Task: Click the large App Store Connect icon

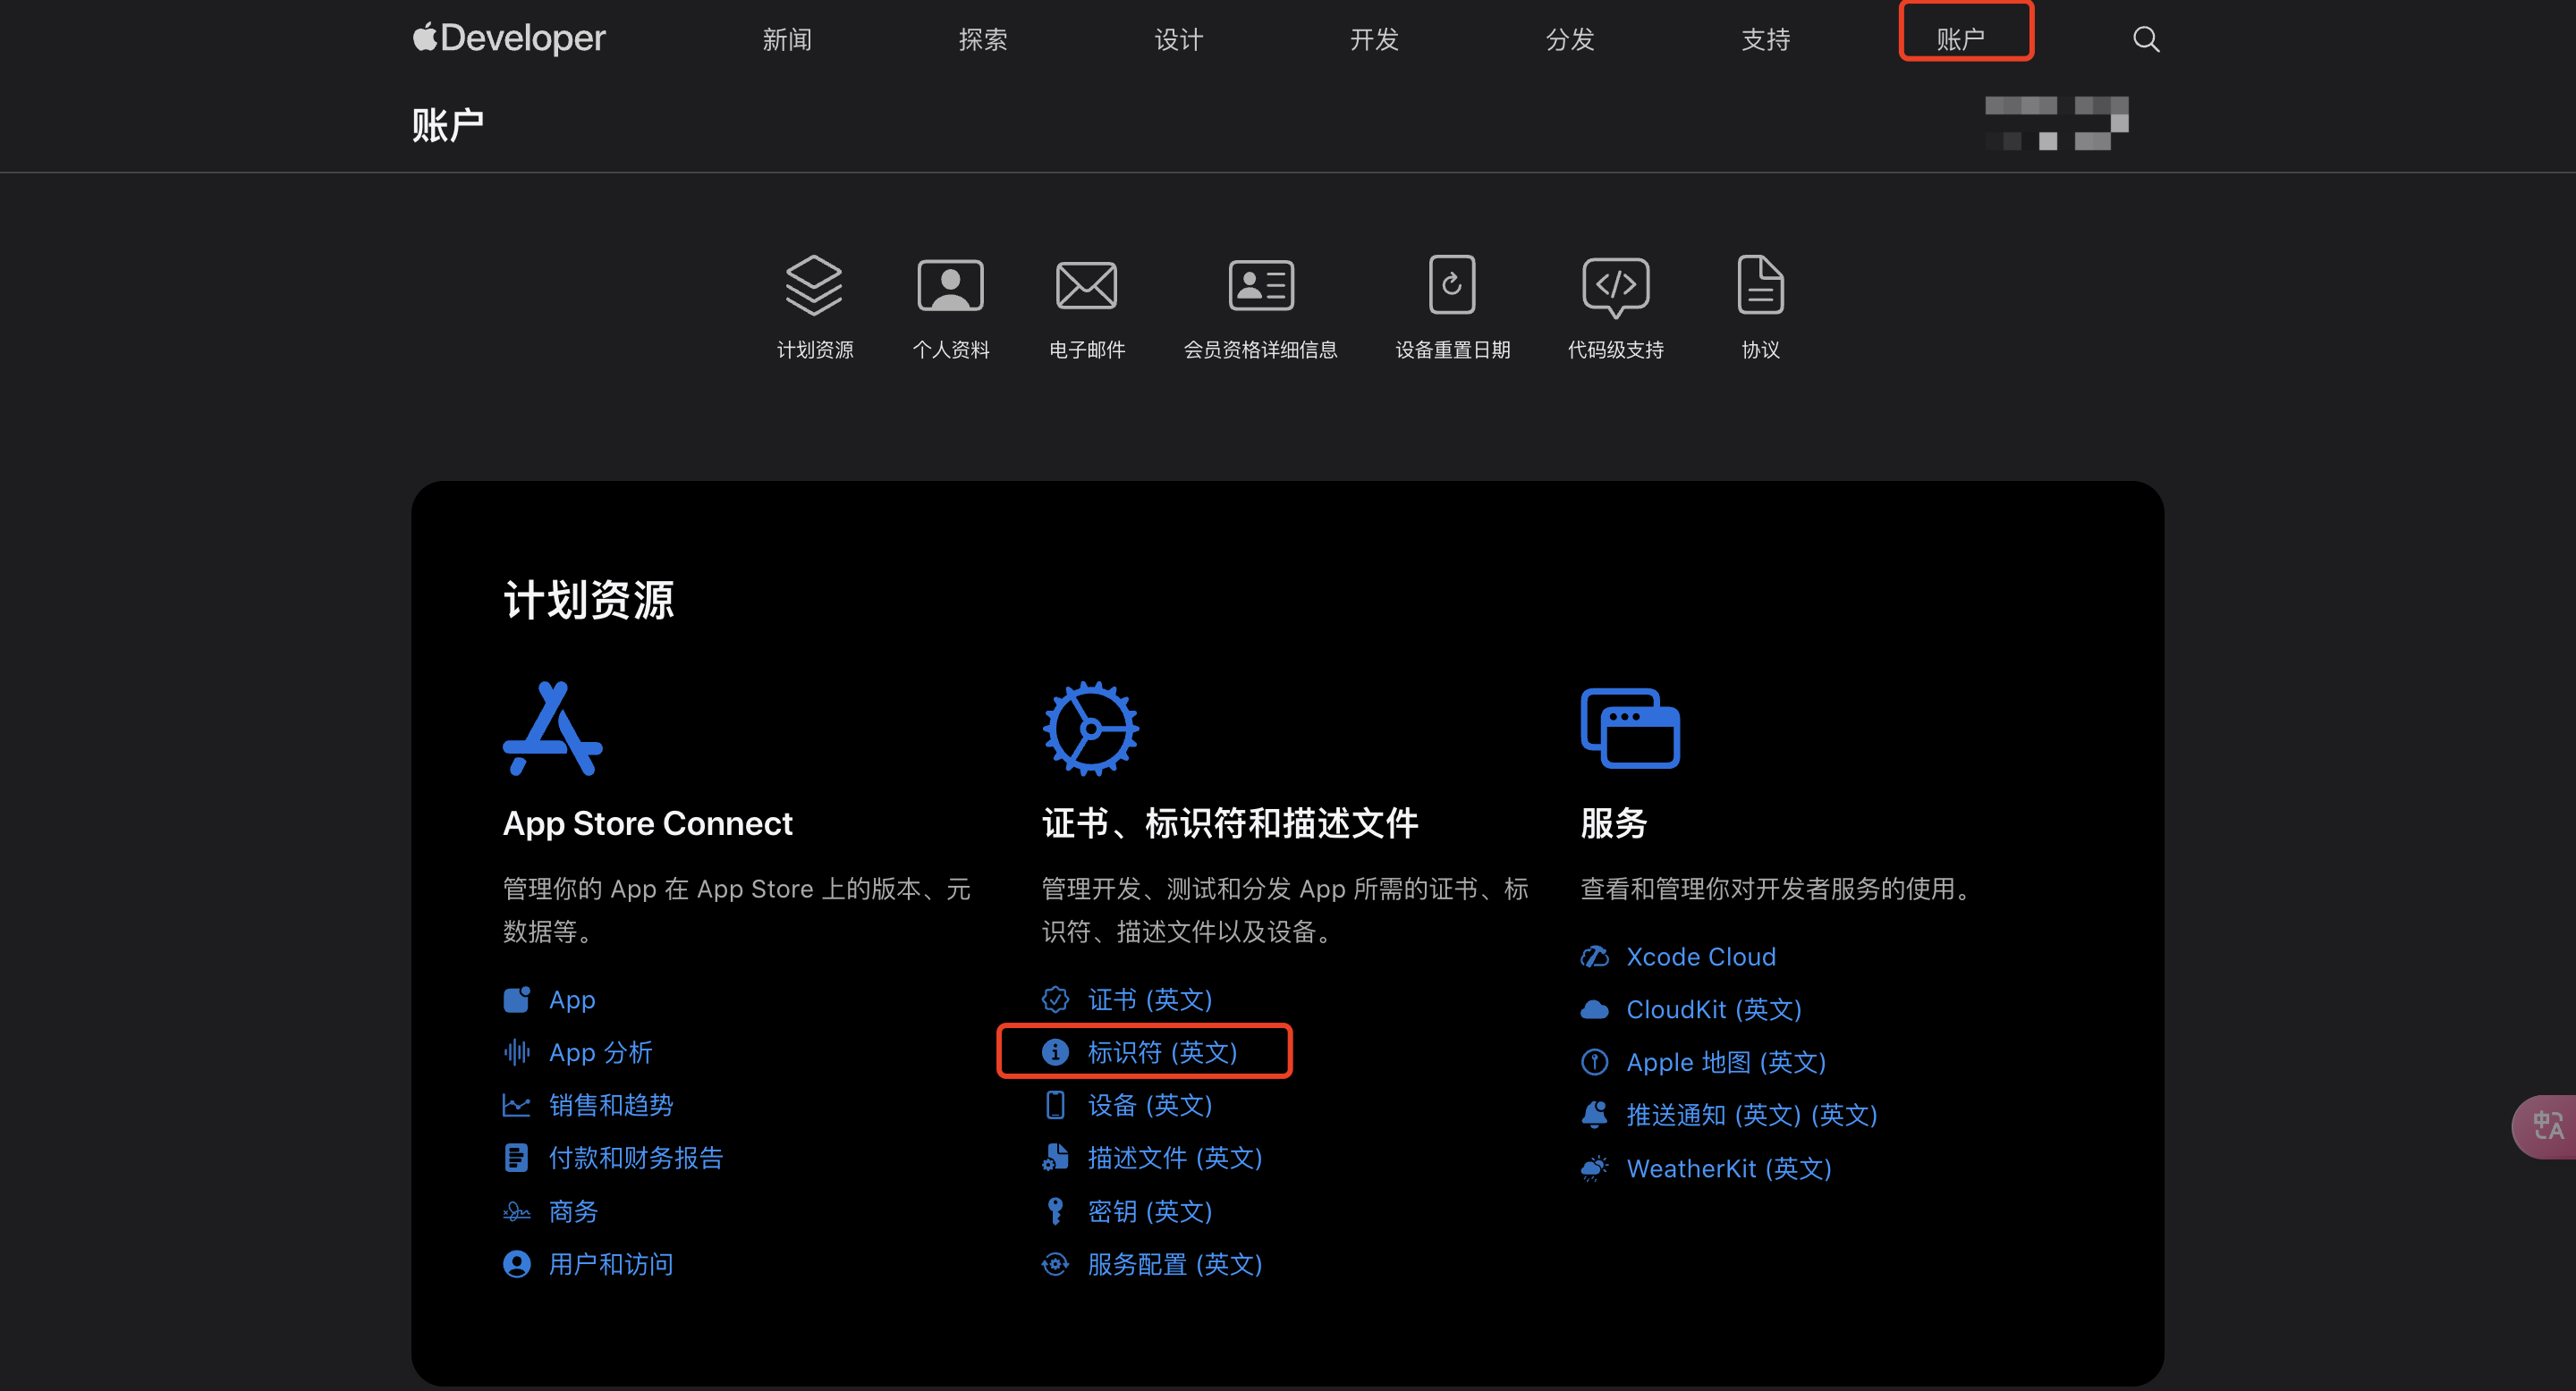Action: 552,729
